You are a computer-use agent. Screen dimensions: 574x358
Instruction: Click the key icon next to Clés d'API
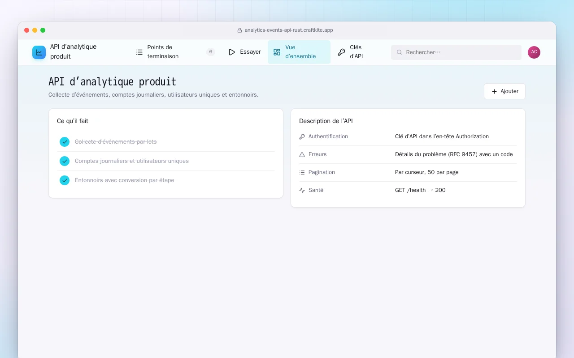pyautogui.click(x=342, y=52)
